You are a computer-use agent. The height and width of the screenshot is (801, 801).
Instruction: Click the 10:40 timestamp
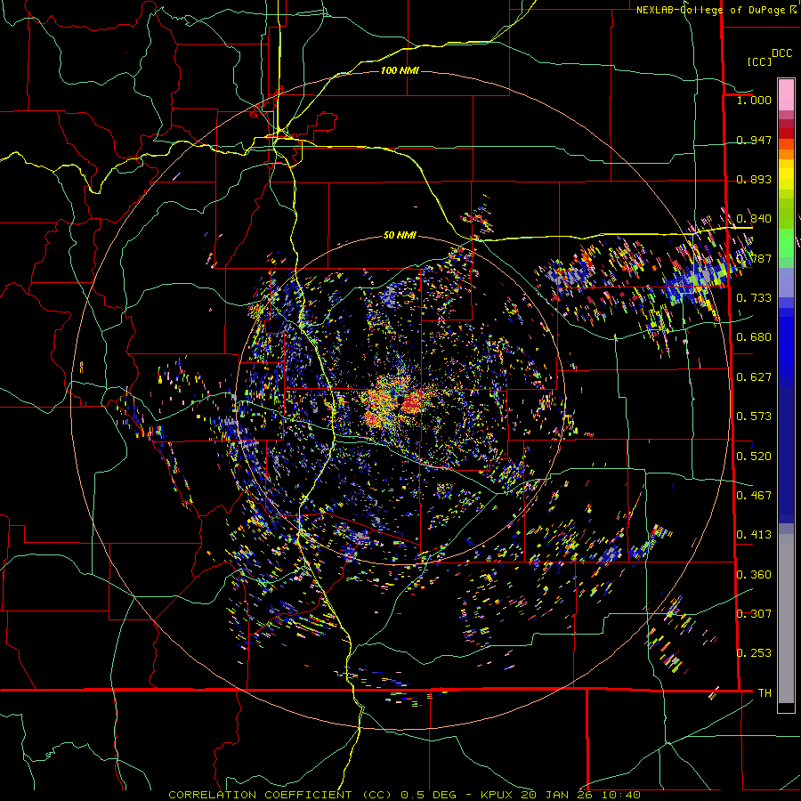(620, 795)
